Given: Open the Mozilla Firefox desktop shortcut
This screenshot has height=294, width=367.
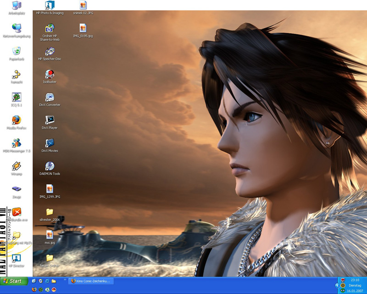Looking at the screenshot, I should (17, 120).
